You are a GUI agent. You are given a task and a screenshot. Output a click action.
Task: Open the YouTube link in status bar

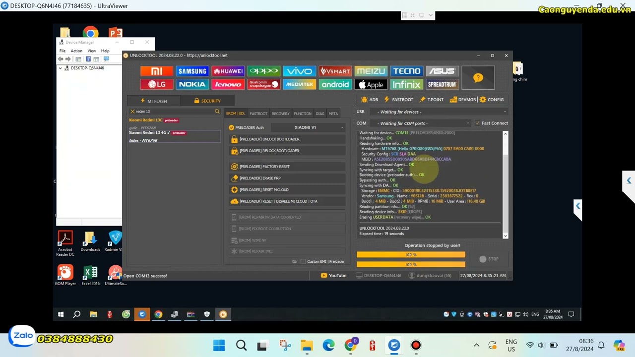tap(333, 275)
